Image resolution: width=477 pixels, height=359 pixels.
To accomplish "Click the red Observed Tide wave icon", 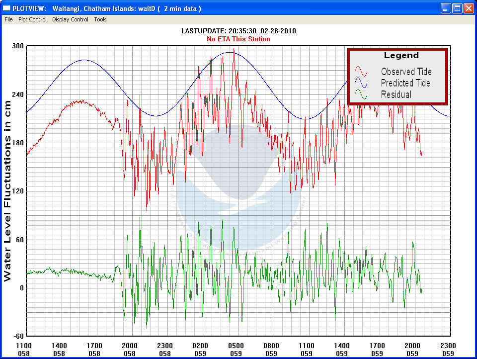I will (361, 72).
